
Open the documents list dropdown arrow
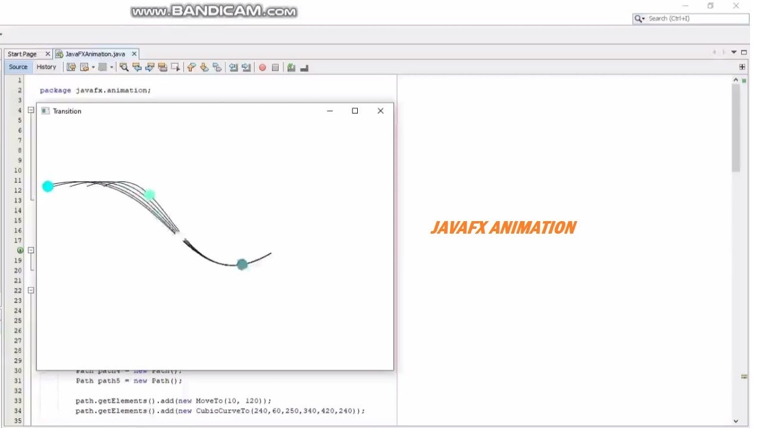(734, 52)
